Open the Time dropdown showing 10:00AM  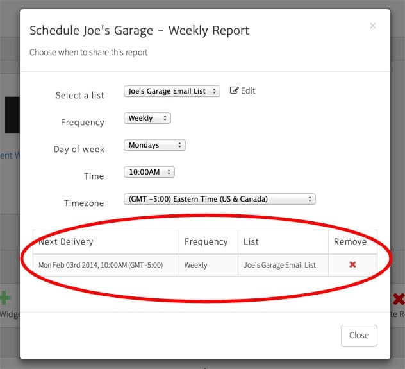tap(149, 172)
